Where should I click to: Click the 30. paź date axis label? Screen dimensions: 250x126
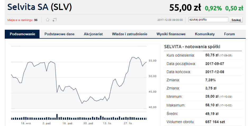88,123
